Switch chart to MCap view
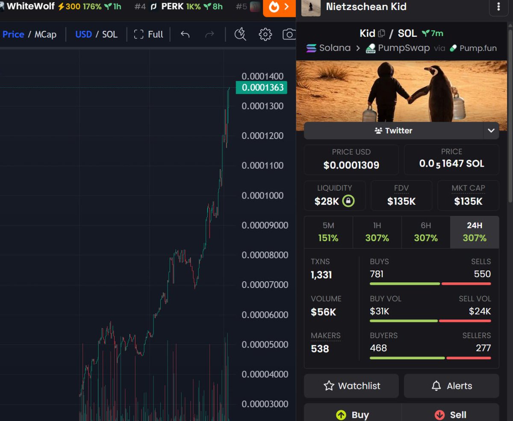Screen dimensions: 513x421 coord(45,34)
